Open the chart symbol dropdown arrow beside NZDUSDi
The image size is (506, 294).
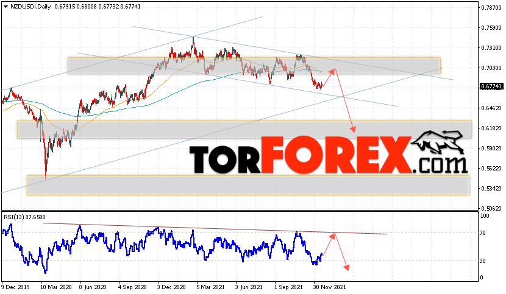tap(6, 7)
